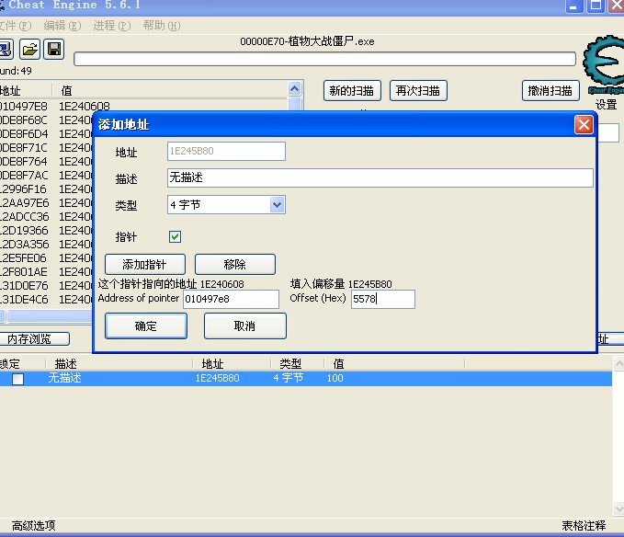The height and width of the screenshot is (537, 624).
Task: Confirm with the 确定 button
Action: coord(146,326)
